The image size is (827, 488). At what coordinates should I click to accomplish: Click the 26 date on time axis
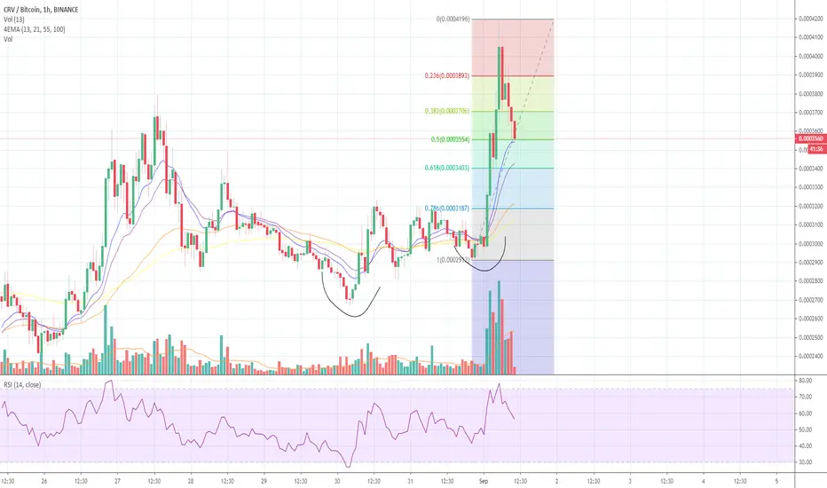pos(44,481)
